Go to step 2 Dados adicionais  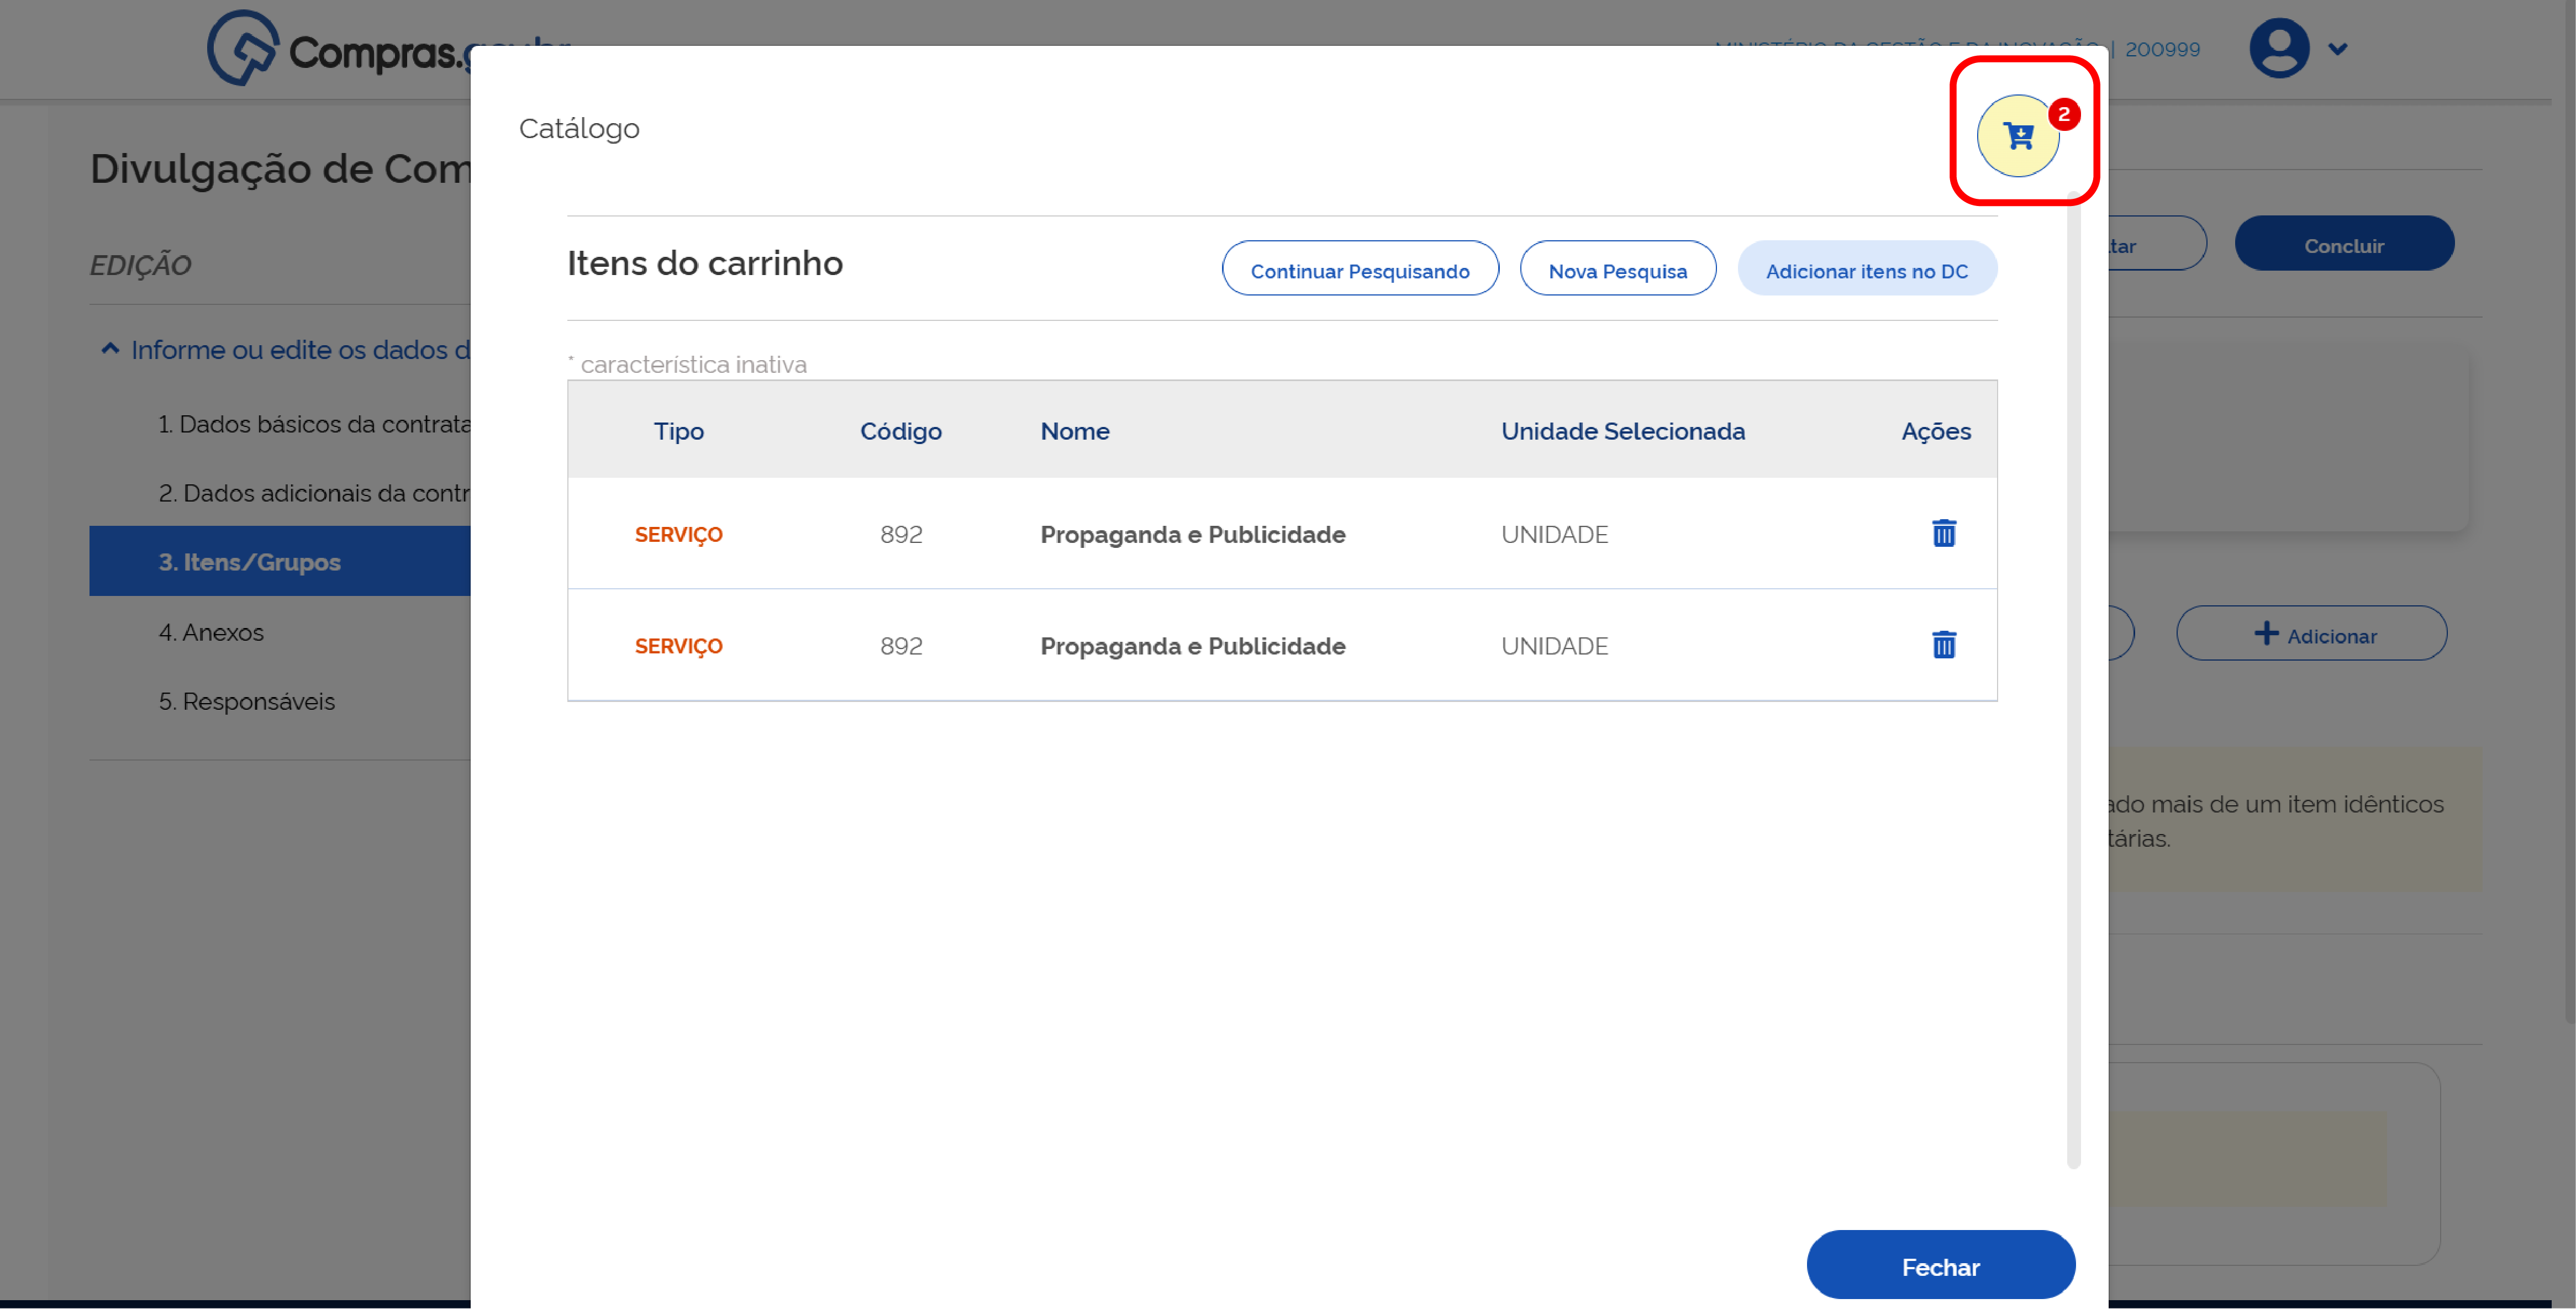coord(314,493)
